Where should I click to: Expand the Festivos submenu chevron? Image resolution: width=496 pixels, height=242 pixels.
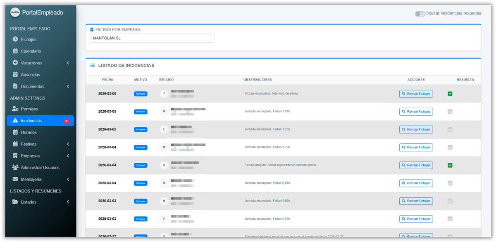click(x=68, y=144)
